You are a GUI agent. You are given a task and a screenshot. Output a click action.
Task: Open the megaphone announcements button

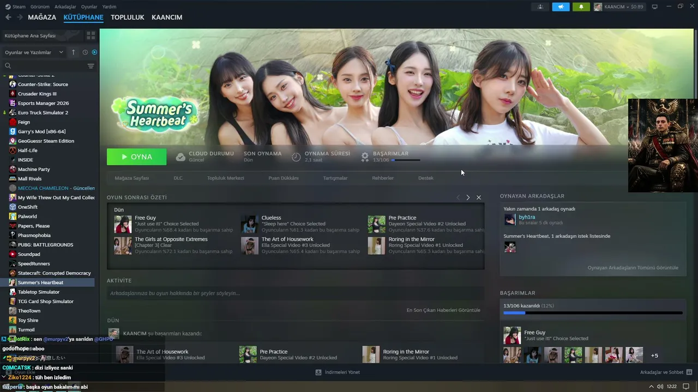(x=561, y=7)
